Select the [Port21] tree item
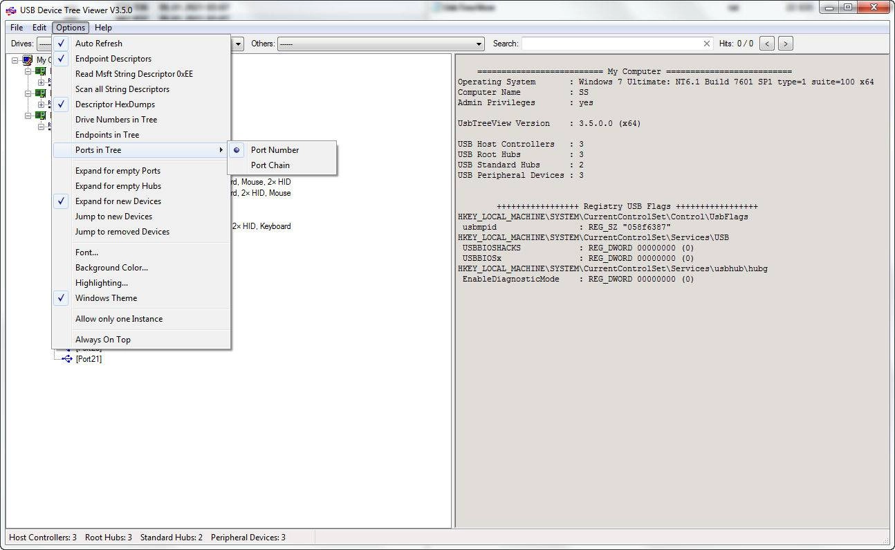Image resolution: width=895 pixels, height=550 pixels. pos(89,359)
